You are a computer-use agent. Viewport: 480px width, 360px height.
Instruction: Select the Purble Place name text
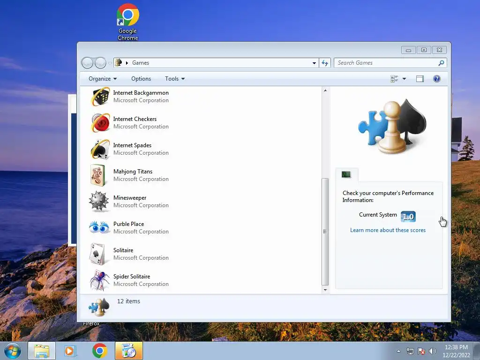[x=128, y=224]
